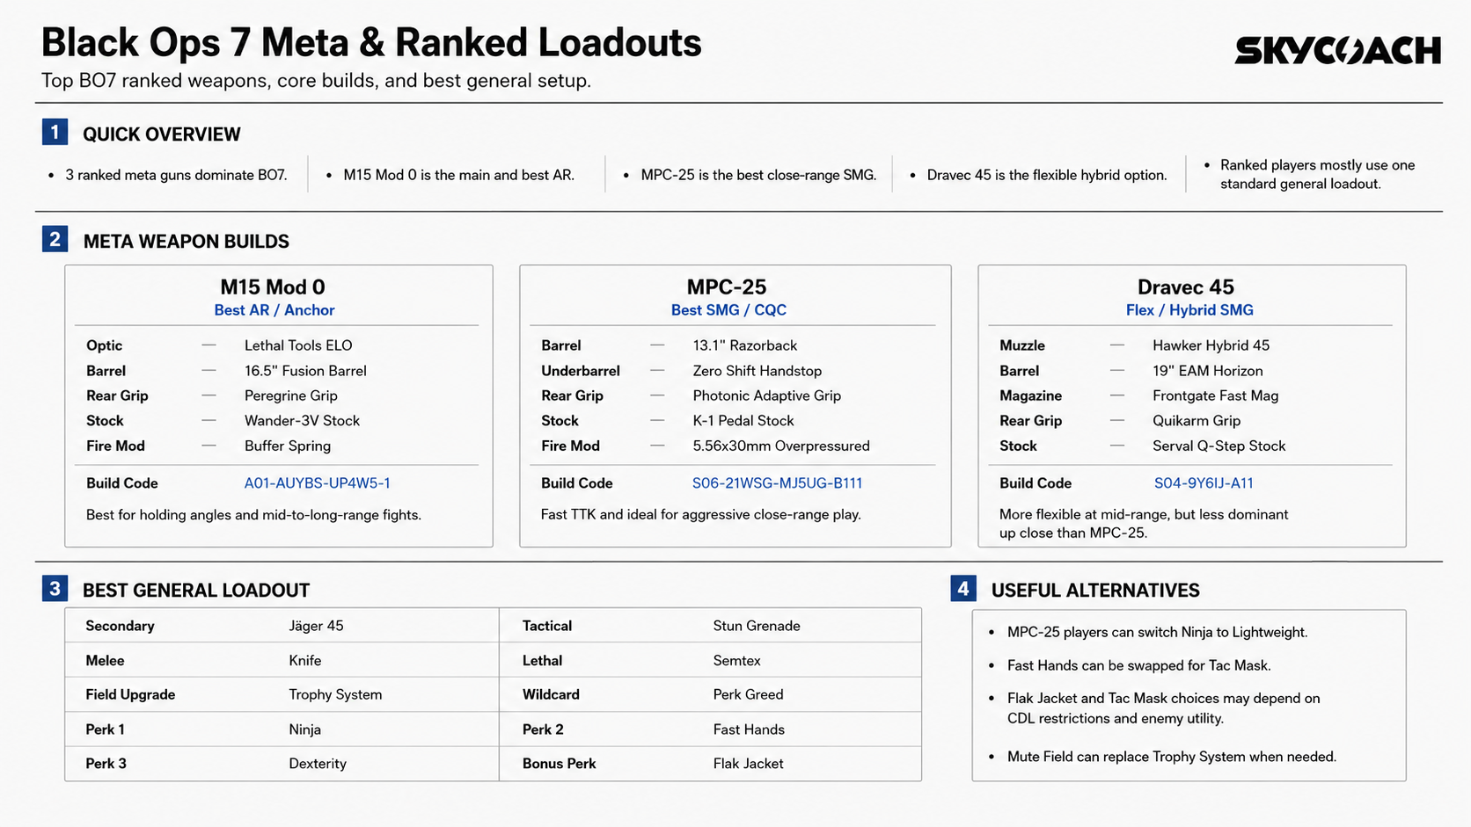This screenshot has width=1471, height=827.
Task: Click "Jäger 45" in the Secondary row
Action: coord(316,626)
